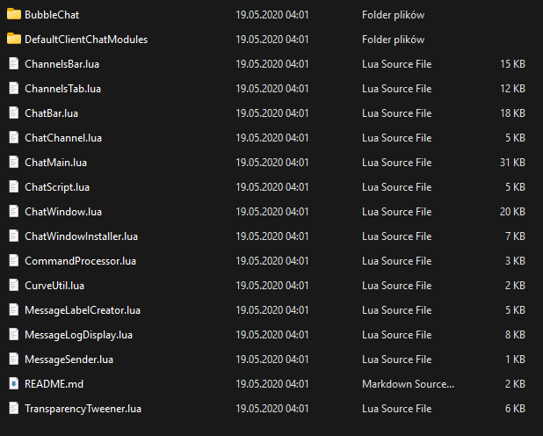This screenshot has width=543, height=436.
Task: Select the MessageLogDisplay.lua file name
Action: point(78,335)
